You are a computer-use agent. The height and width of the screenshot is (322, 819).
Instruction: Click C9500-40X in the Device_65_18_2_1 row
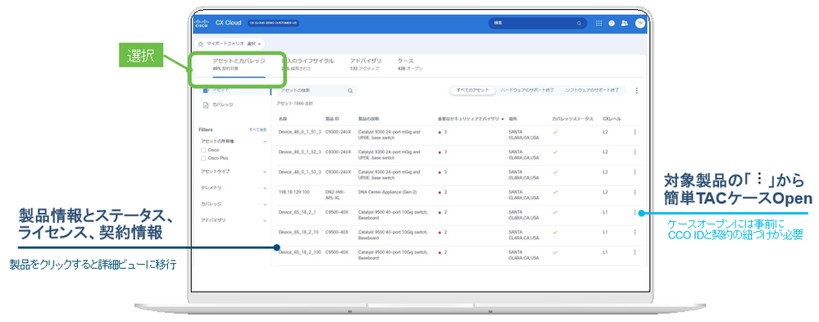click(337, 212)
